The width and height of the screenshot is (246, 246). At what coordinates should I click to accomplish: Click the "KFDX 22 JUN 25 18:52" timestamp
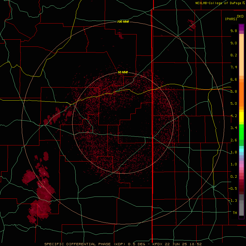point(177,244)
